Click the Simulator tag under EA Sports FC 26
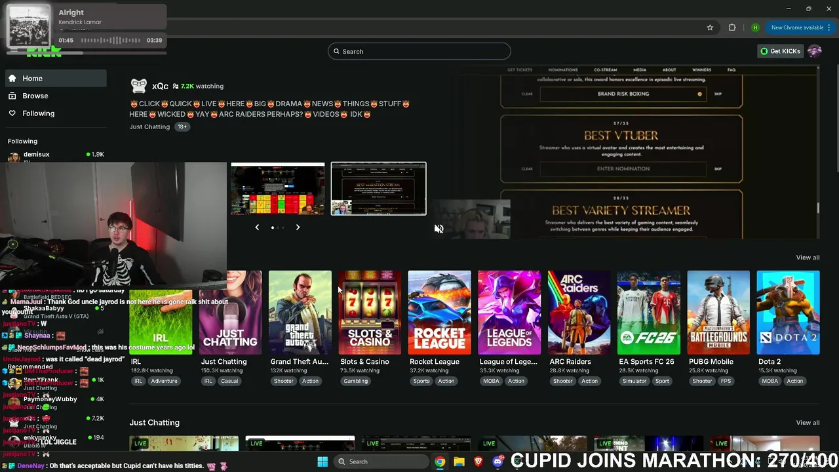Image resolution: width=839 pixels, height=472 pixels. [634, 381]
